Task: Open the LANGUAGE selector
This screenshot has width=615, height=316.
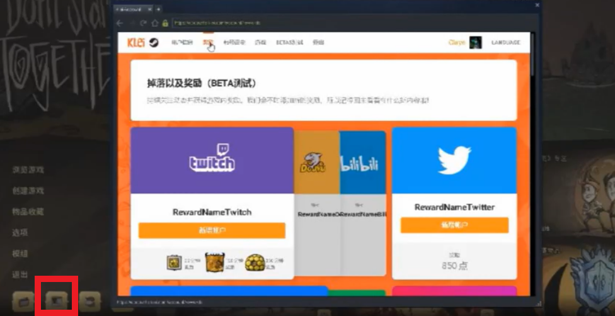Action: point(505,42)
